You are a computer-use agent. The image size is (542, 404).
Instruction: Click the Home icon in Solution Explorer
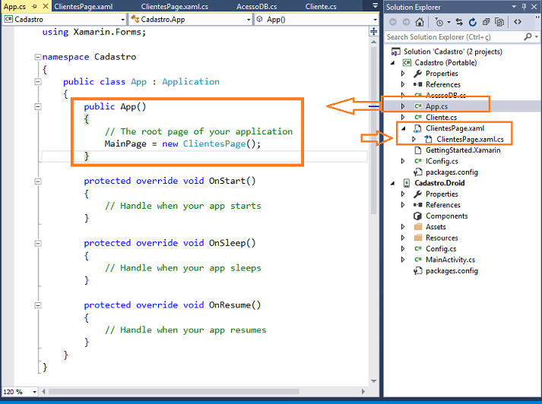(x=419, y=22)
